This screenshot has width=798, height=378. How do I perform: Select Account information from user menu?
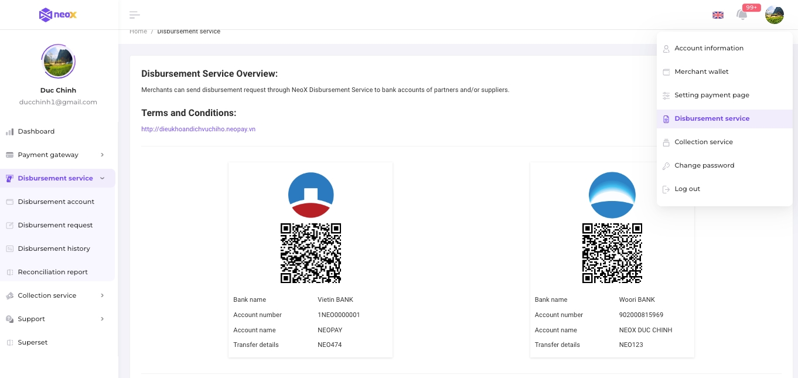pyautogui.click(x=708, y=48)
